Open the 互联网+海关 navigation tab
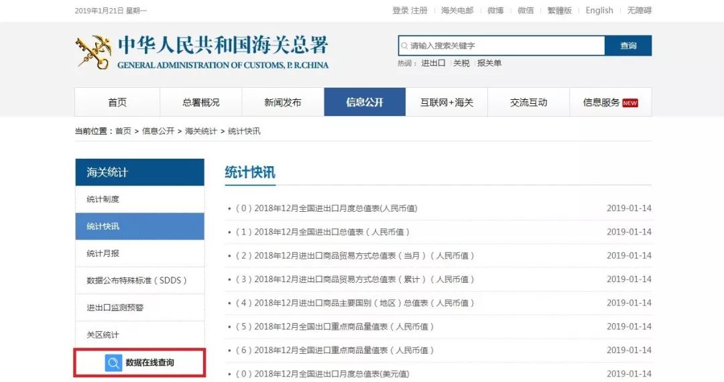 pos(446,102)
